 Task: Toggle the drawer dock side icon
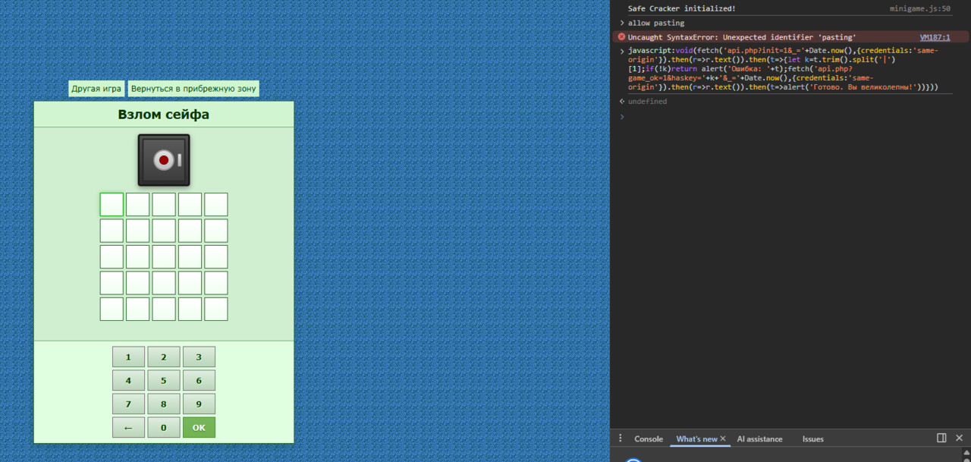(941, 438)
